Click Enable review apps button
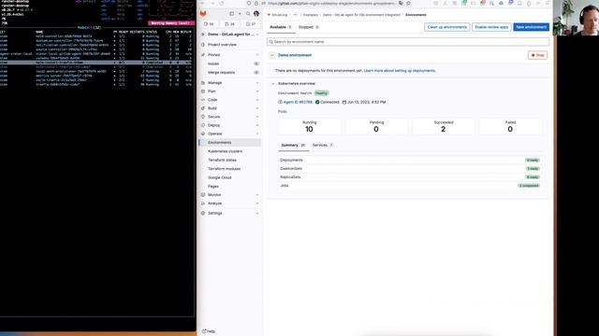 491,27
